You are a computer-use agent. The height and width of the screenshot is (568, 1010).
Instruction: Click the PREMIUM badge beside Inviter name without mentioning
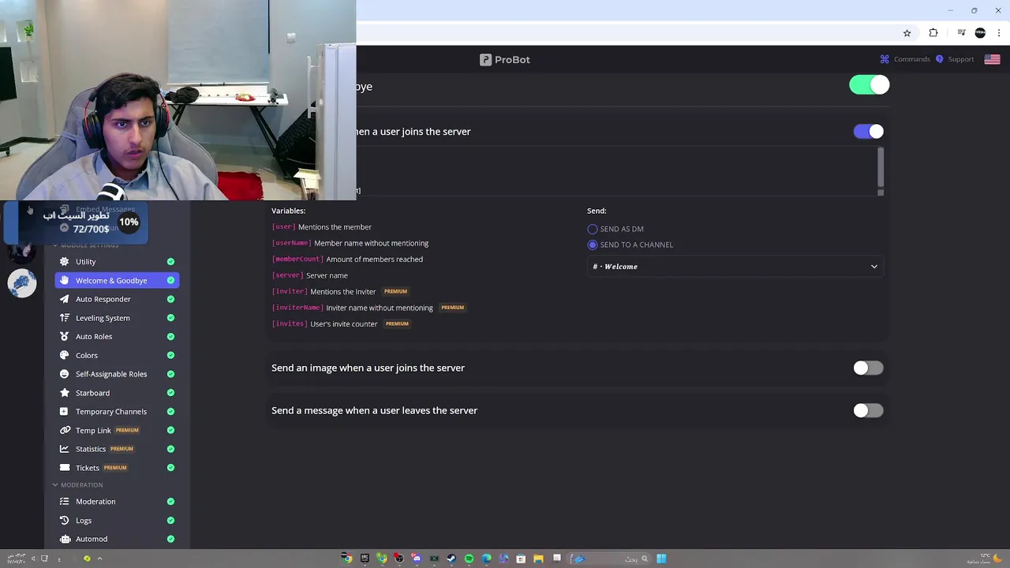coord(452,308)
